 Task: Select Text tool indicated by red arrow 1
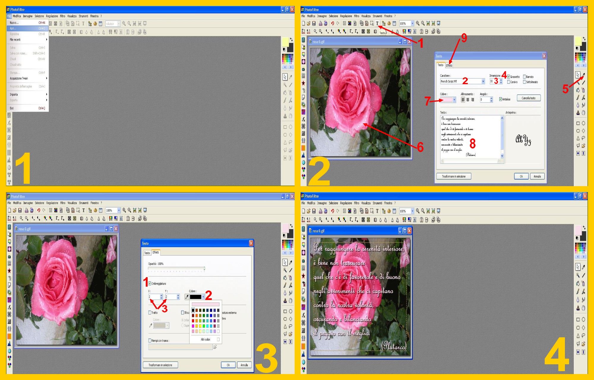(x=377, y=23)
